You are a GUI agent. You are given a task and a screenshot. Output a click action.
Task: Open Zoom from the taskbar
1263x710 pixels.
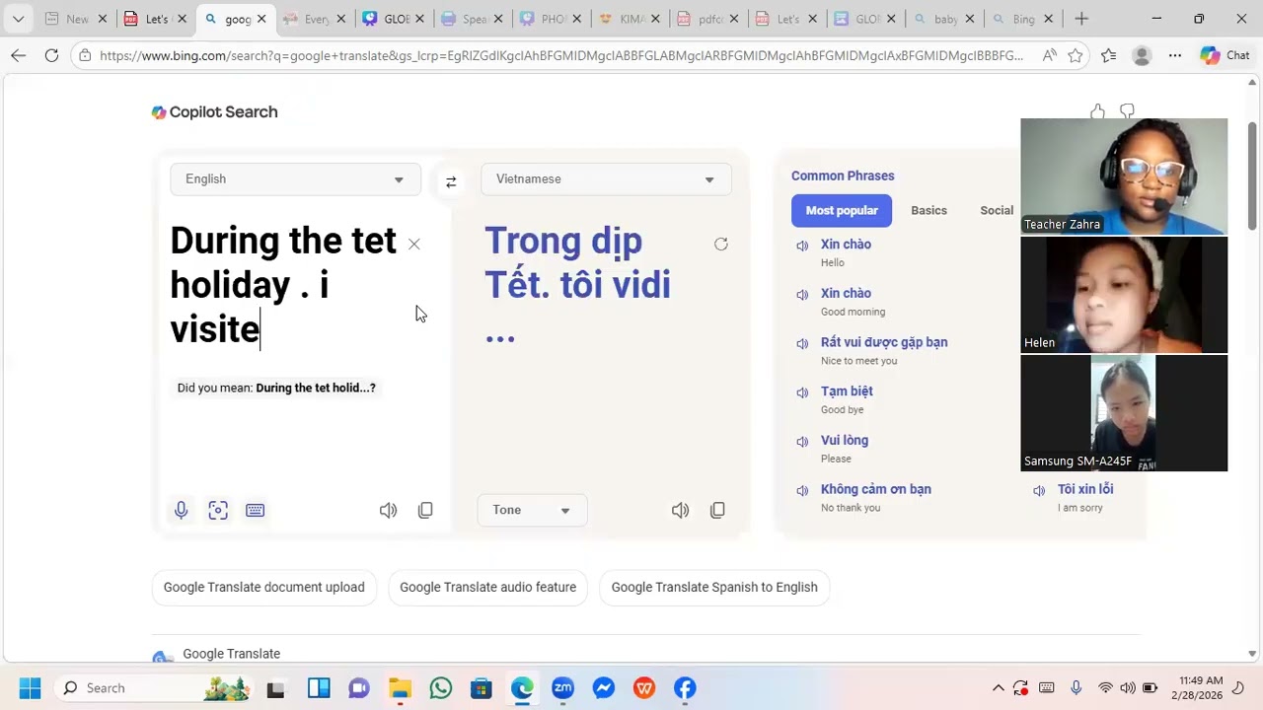pyautogui.click(x=562, y=687)
